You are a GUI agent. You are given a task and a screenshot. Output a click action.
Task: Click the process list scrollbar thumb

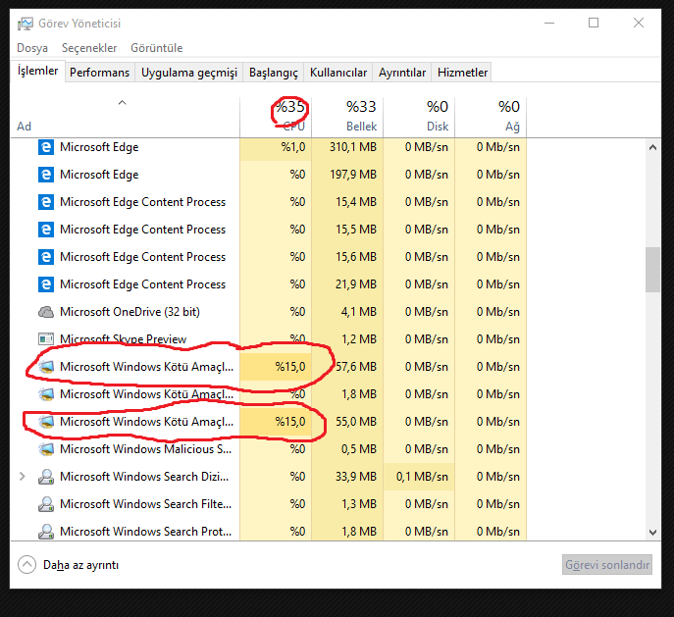click(x=652, y=270)
